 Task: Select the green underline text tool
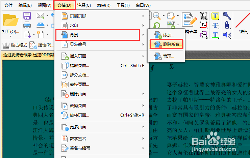215,35
